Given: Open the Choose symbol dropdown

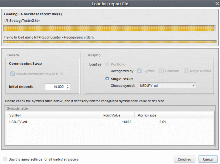Looking at the screenshot, I should tap(167, 86).
